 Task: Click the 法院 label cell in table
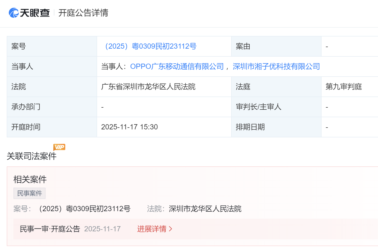(52, 87)
